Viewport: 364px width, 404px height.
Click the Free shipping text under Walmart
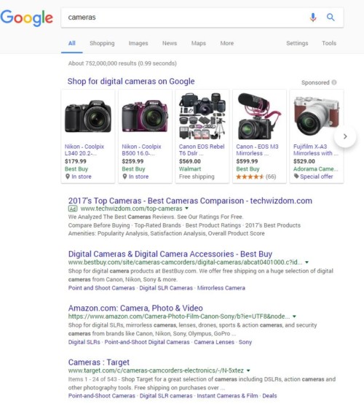[x=197, y=176]
